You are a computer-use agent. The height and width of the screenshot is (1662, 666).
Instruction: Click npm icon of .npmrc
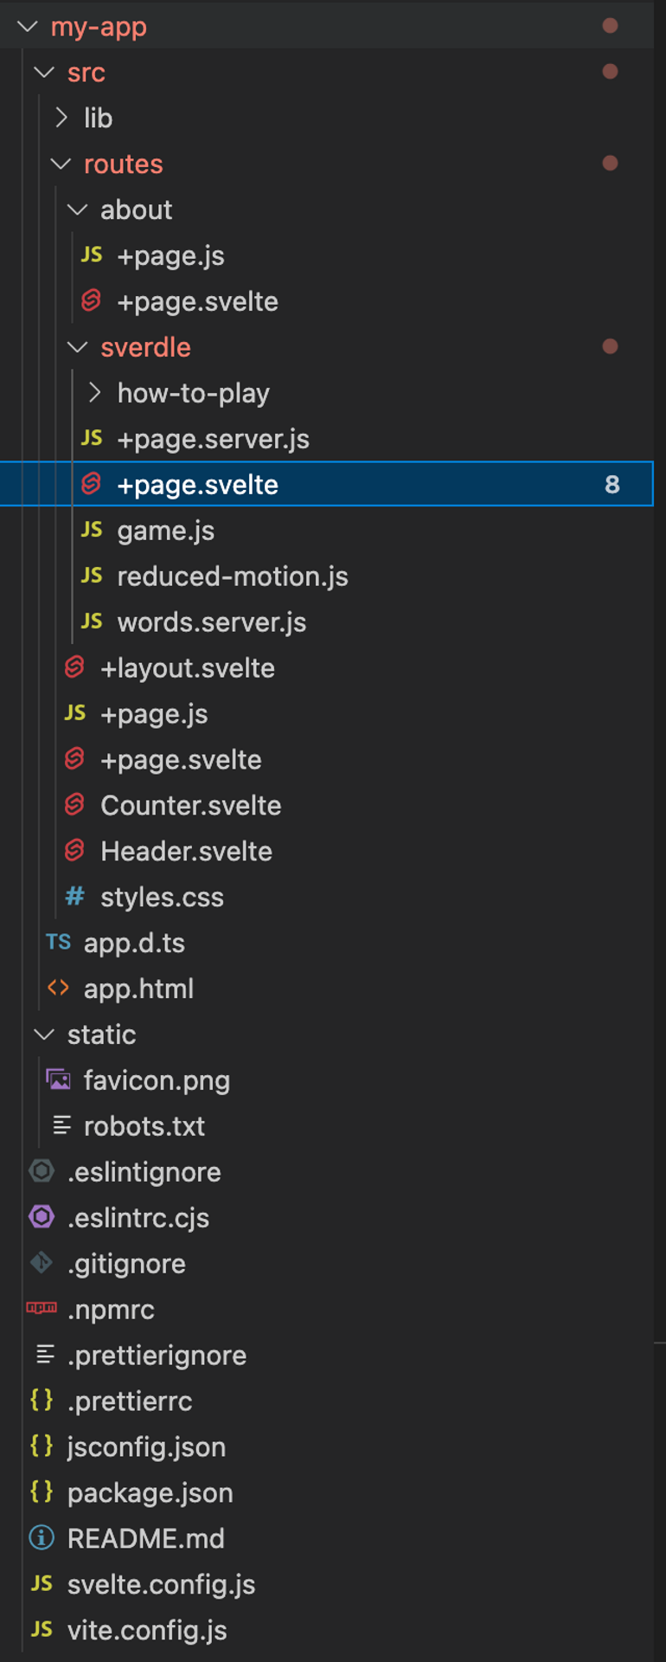tap(42, 1309)
